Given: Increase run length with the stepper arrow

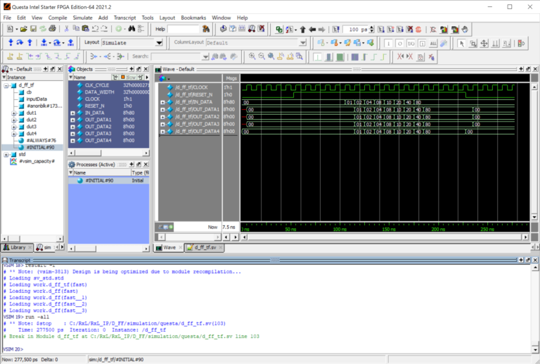Looking at the screenshot, I should click(x=371, y=27).
